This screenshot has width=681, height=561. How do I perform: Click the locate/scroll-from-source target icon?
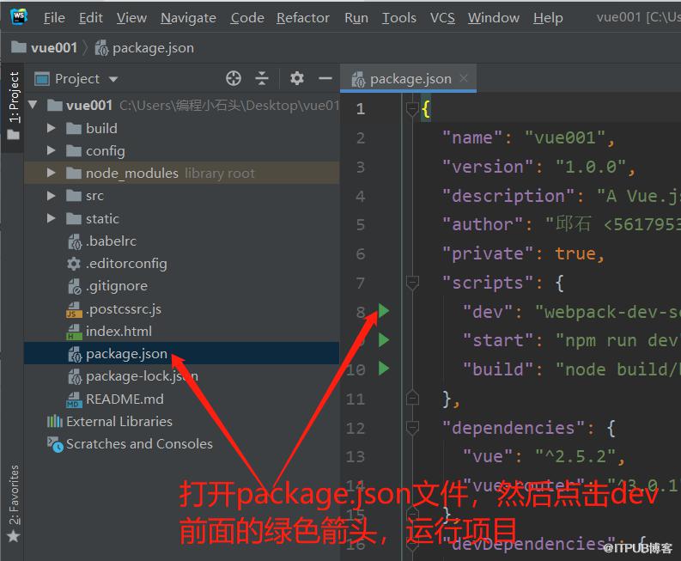pyautogui.click(x=234, y=79)
